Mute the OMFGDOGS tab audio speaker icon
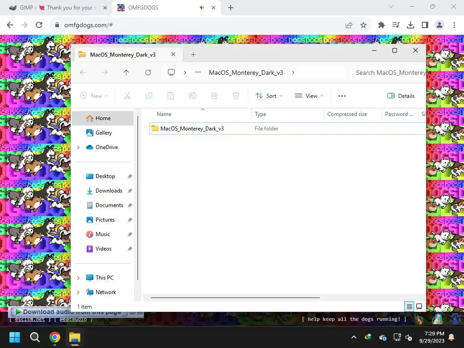Screen dimensions: 464x348 pyautogui.click(x=202, y=8)
